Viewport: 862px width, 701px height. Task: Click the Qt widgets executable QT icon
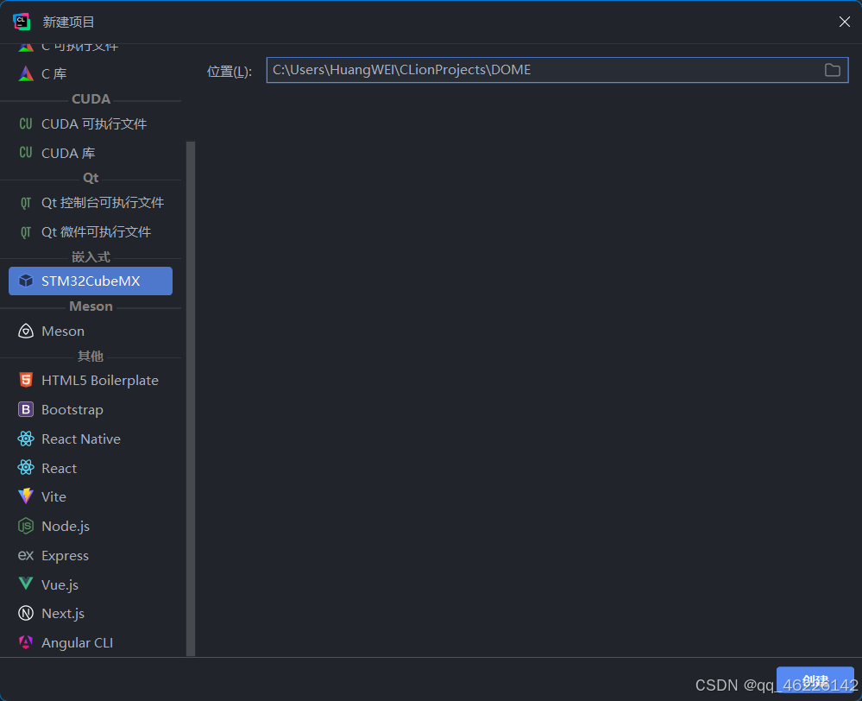click(x=26, y=232)
